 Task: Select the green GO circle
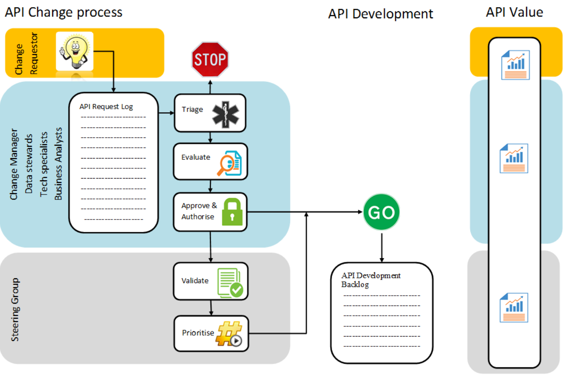click(381, 212)
